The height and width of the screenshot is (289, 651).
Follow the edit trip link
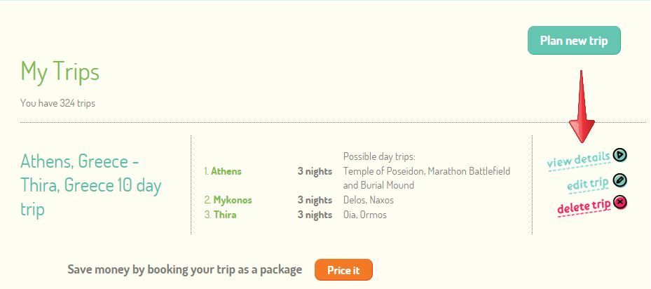[x=587, y=184]
